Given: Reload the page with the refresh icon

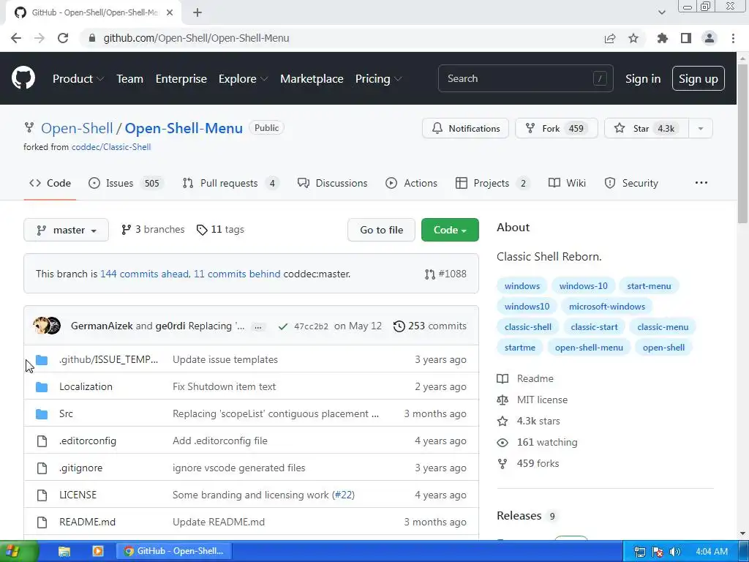Looking at the screenshot, I should tap(63, 38).
